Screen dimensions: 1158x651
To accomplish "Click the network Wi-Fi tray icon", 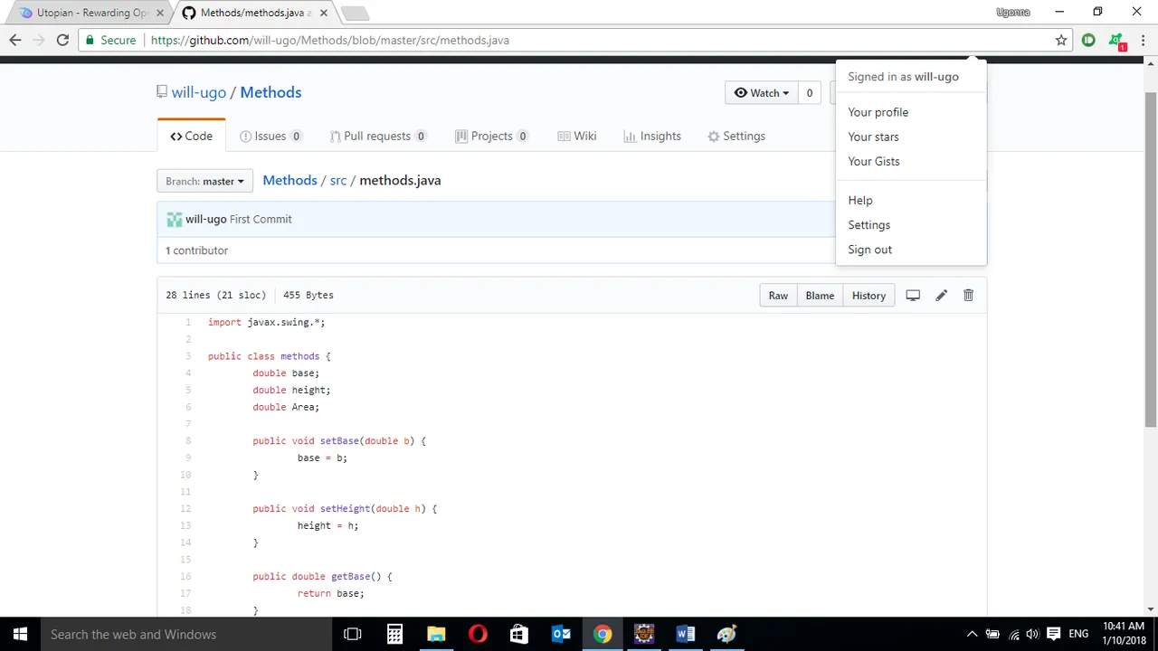I will point(1013,634).
